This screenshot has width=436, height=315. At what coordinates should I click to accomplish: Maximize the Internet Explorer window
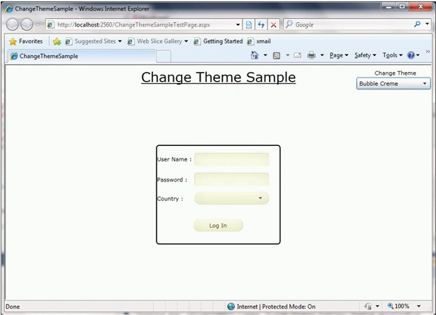(x=402, y=7)
